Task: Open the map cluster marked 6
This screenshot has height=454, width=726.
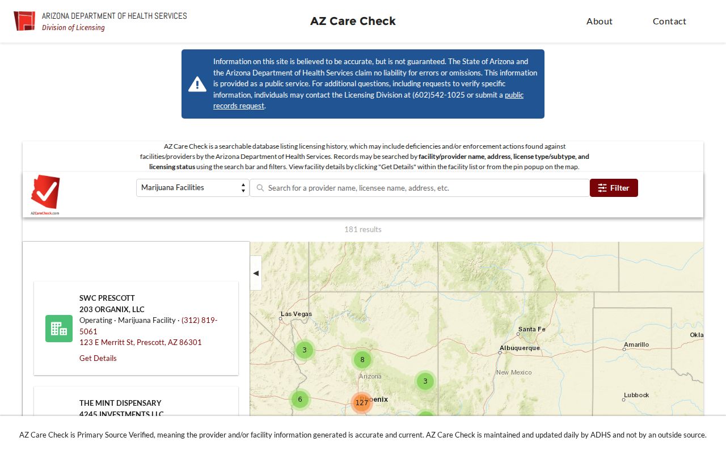Action: coord(300,400)
